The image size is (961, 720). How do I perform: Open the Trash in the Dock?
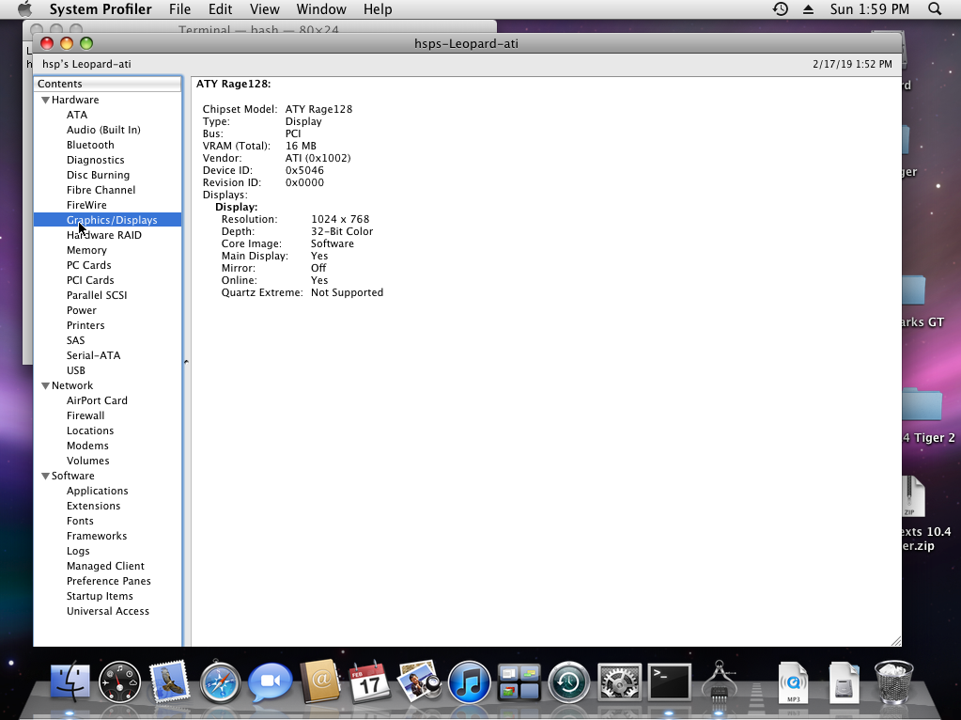click(x=893, y=681)
